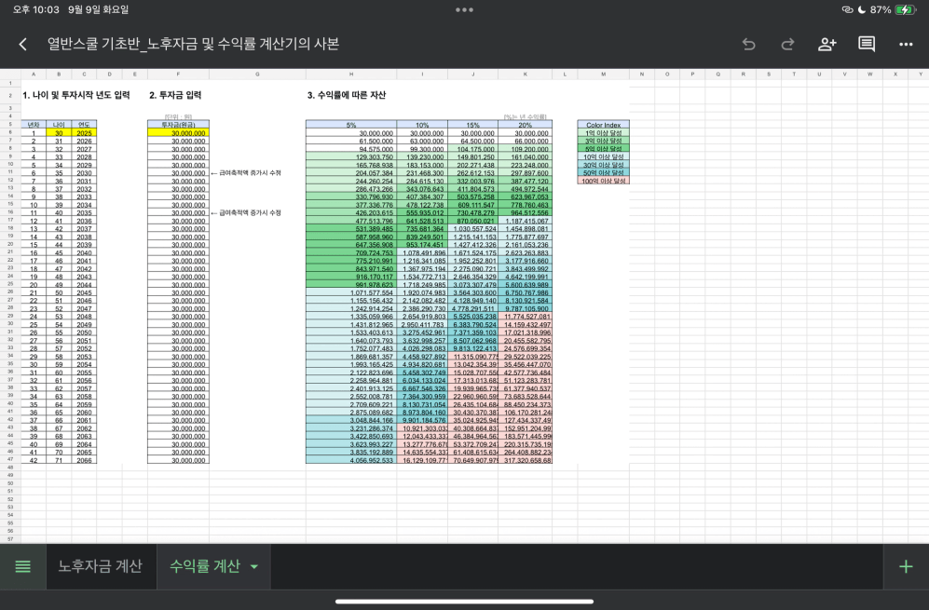Open the all-sheets list hamburger icon
The height and width of the screenshot is (610, 929).
[22, 567]
